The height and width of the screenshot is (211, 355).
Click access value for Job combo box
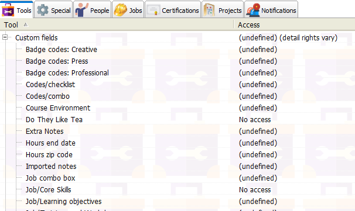pos(258,178)
